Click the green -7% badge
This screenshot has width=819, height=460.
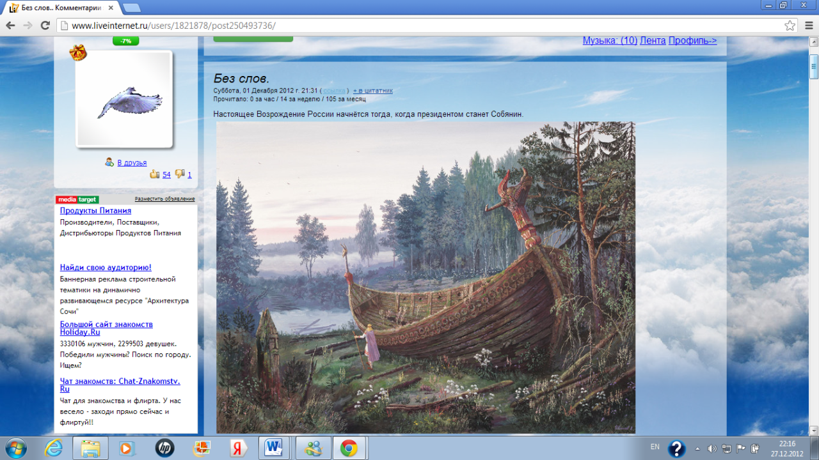tap(125, 41)
